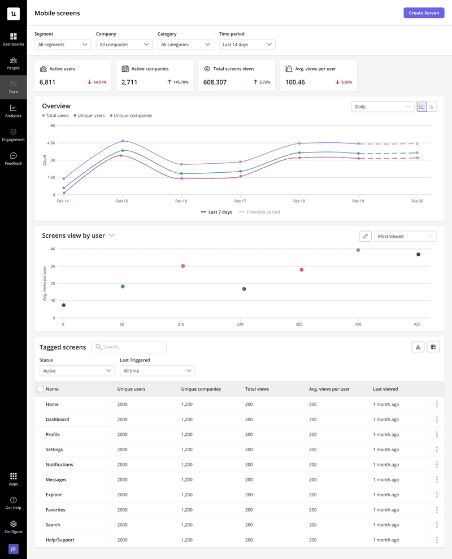This screenshot has height=559, width=452.
Task: Open the Analytics section in the sidebar
Action: [13, 111]
